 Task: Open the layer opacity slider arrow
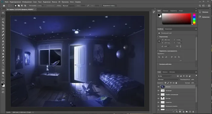(196, 79)
